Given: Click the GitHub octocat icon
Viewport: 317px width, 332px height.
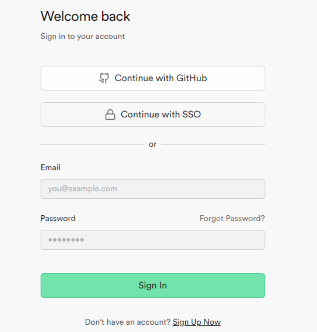Looking at the screenshot, I should 104,78.
